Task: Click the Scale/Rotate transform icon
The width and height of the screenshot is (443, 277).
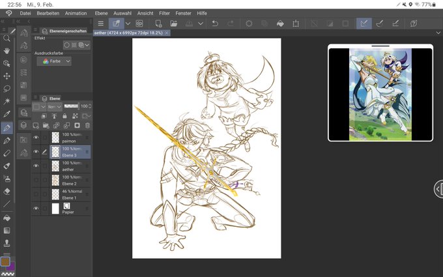Action: (x=296, y=23)
